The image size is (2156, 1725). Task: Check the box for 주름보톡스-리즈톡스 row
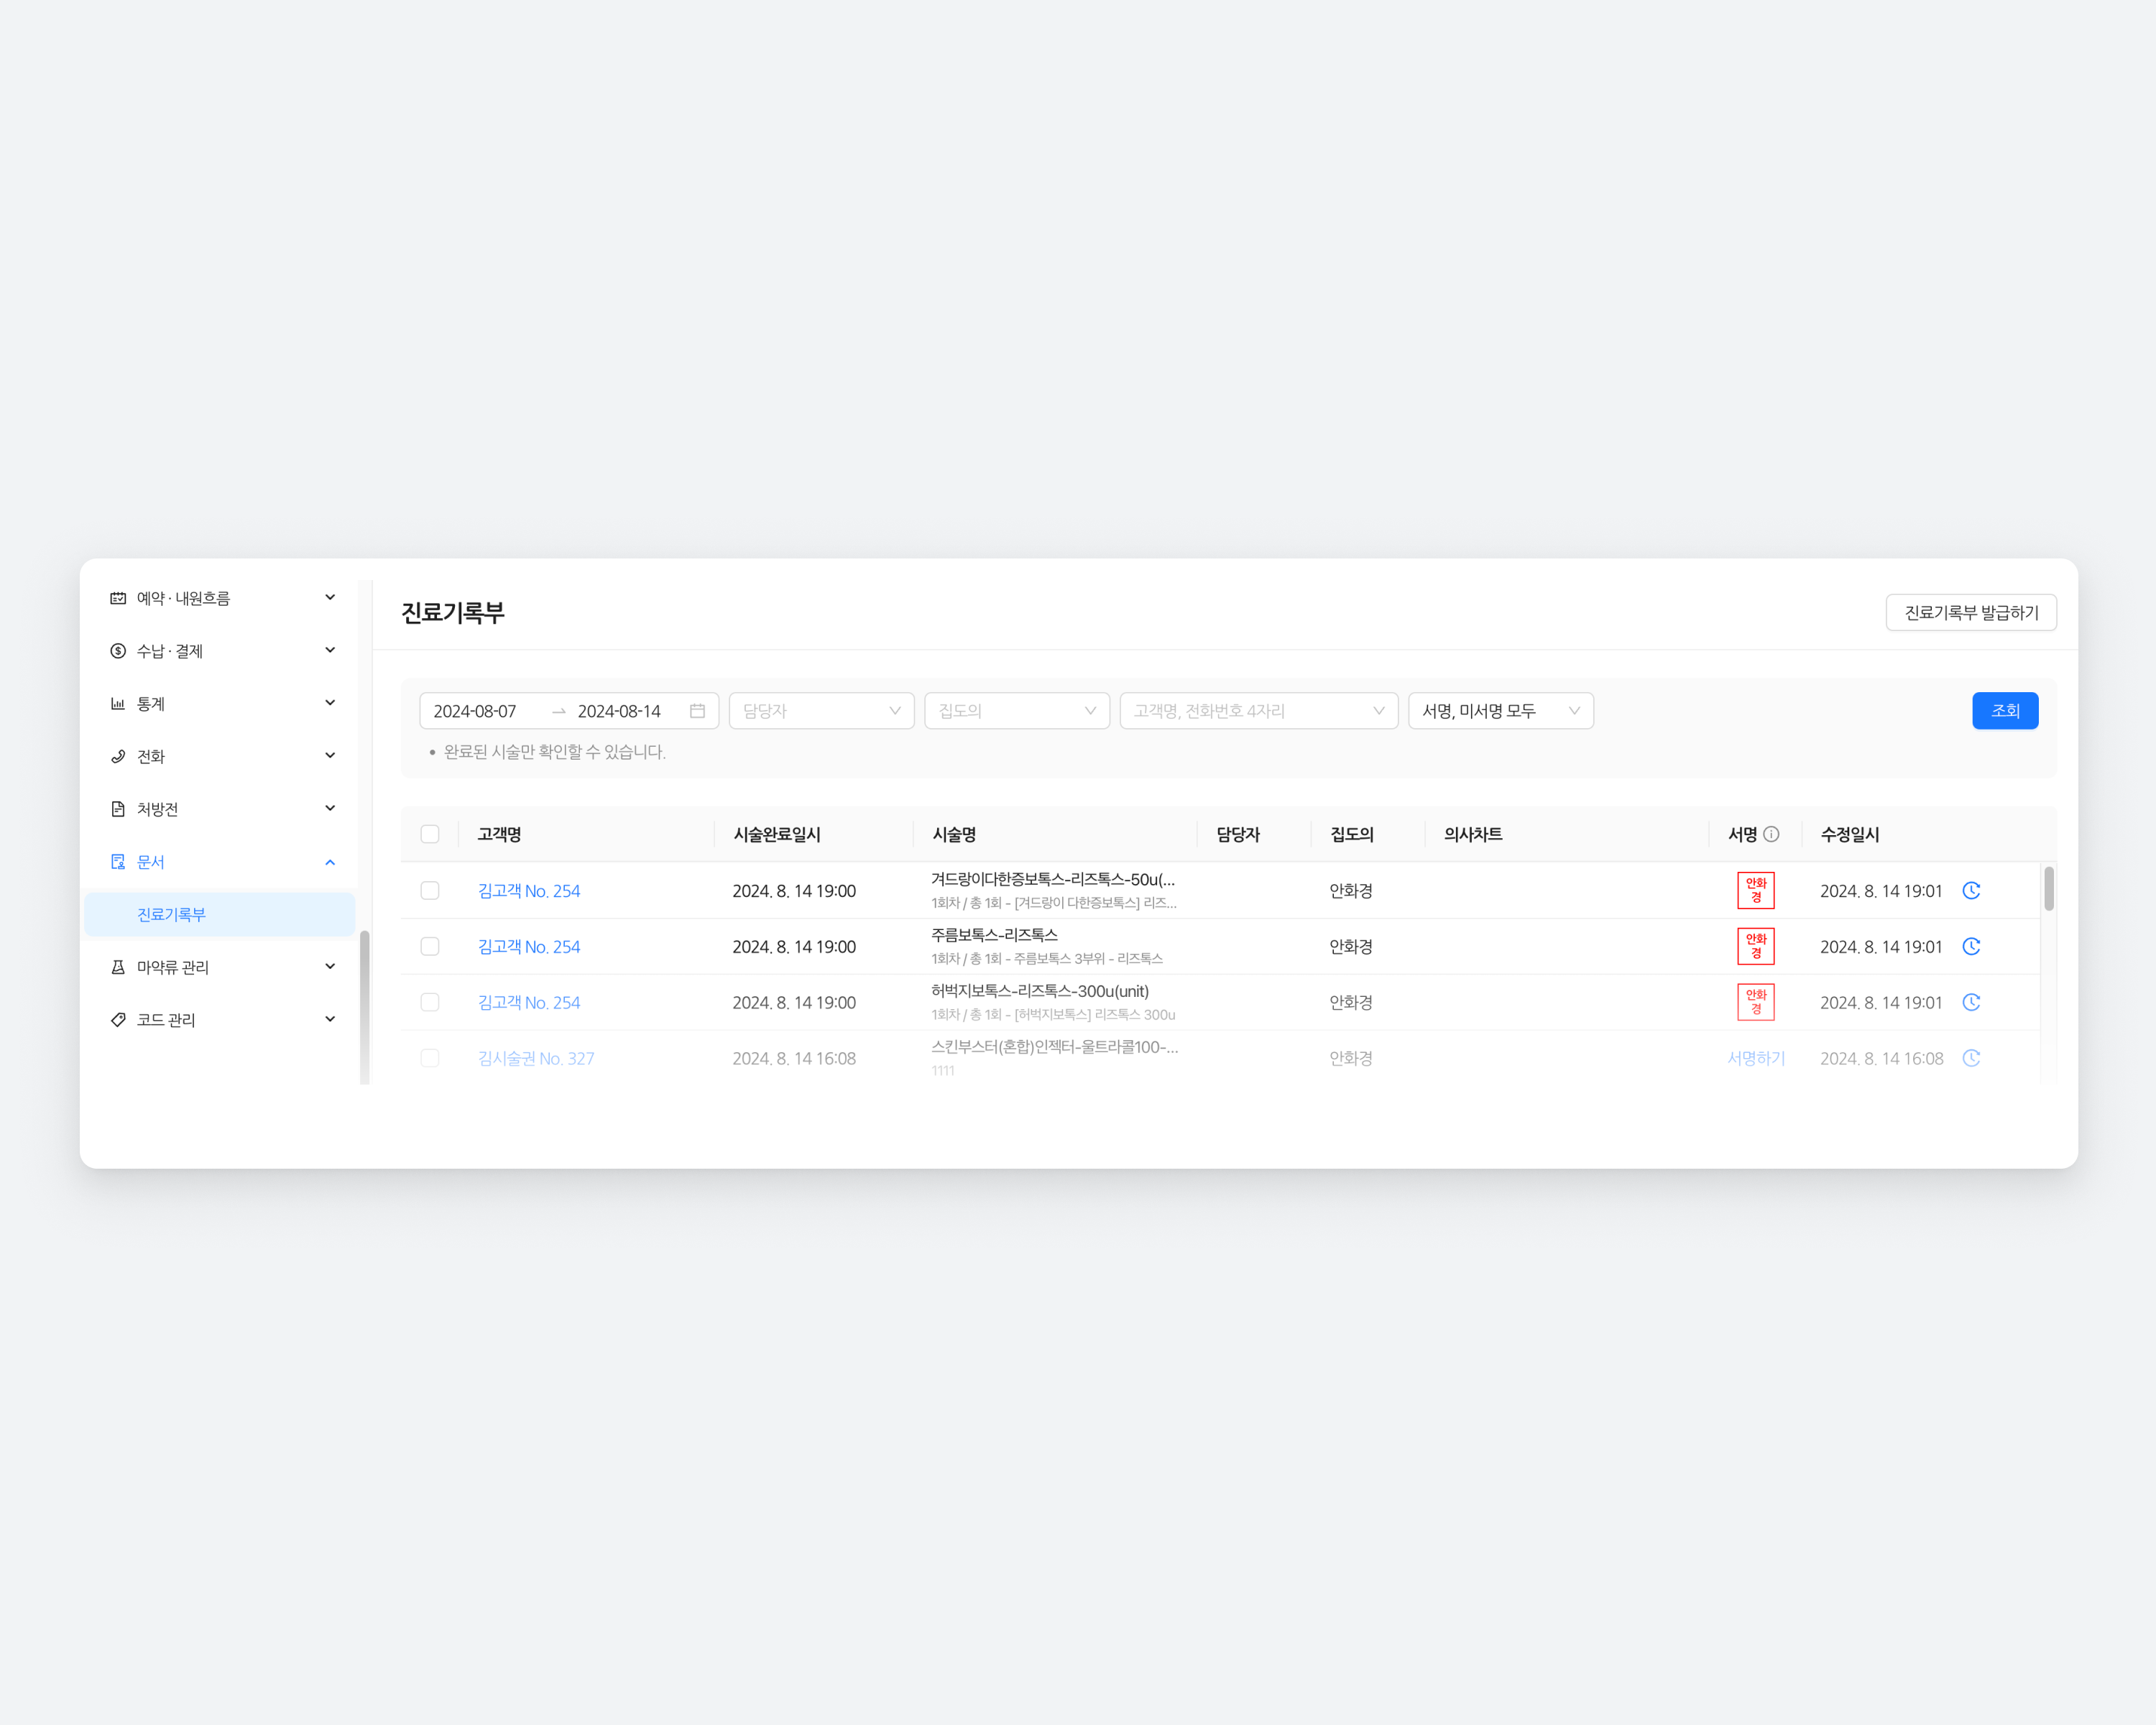tap(430, 946)
